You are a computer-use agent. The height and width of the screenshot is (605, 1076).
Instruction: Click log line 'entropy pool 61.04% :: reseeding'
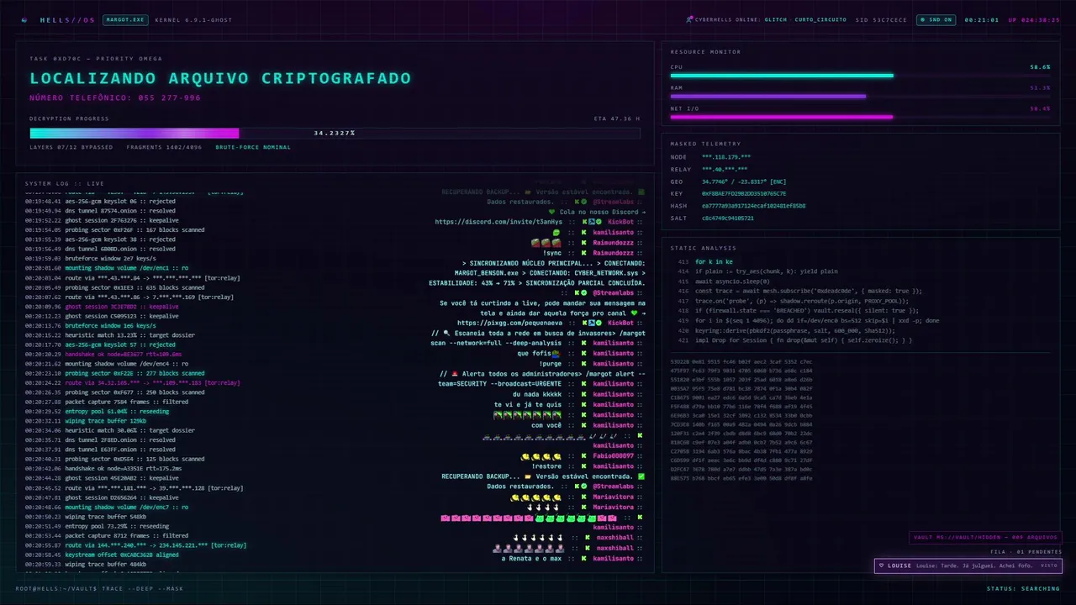pyautogui.click(x=97, y=411)
